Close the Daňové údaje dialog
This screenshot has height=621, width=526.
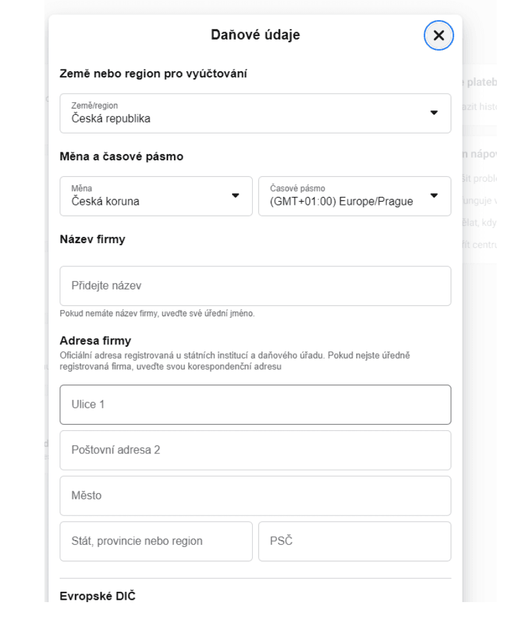[x=438, y=35]
